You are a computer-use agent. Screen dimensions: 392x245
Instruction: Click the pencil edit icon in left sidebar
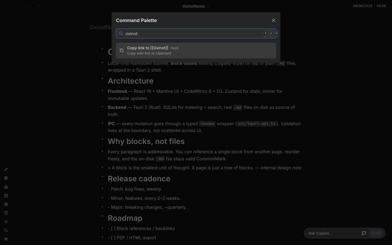coord(6,169)
